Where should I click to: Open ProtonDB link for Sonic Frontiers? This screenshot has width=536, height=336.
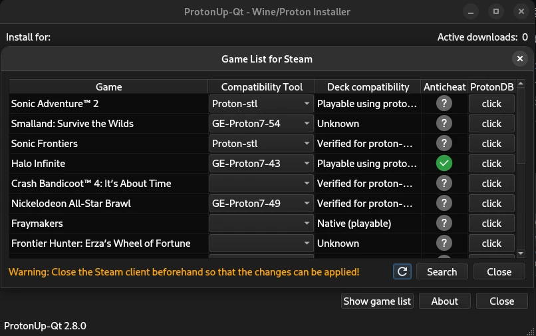[x=491, y=144]
